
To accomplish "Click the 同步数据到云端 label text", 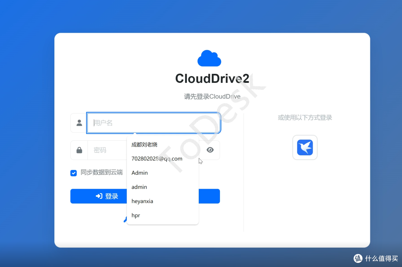I will (x=102, y=172).
